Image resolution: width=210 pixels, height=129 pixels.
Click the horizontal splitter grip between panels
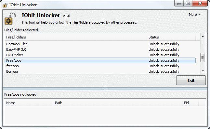click(105, 89)
